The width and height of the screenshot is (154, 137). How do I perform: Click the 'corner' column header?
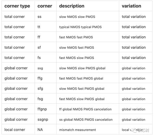45,6
